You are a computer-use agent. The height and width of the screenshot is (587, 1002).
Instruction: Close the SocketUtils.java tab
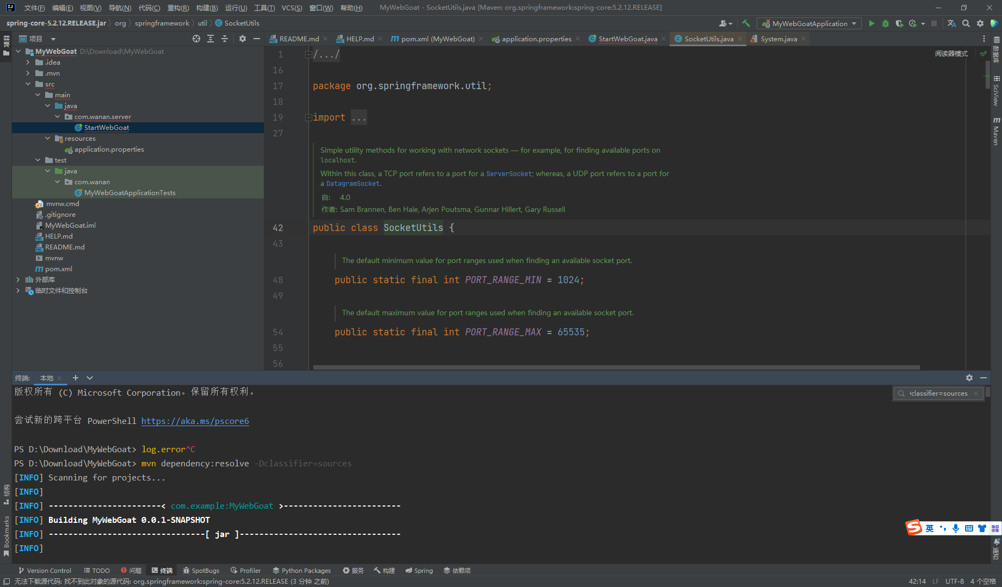[x=740, y=39]
